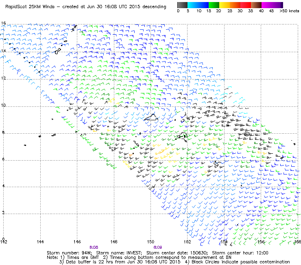The height and width of the screenshot is (265, 301).
Task: Click the note about measurement at 8N
Action: pos(167,258)
